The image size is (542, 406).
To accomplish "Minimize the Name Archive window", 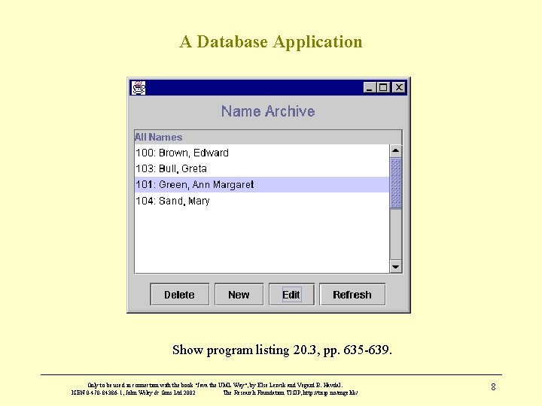I will coord(369,87).
